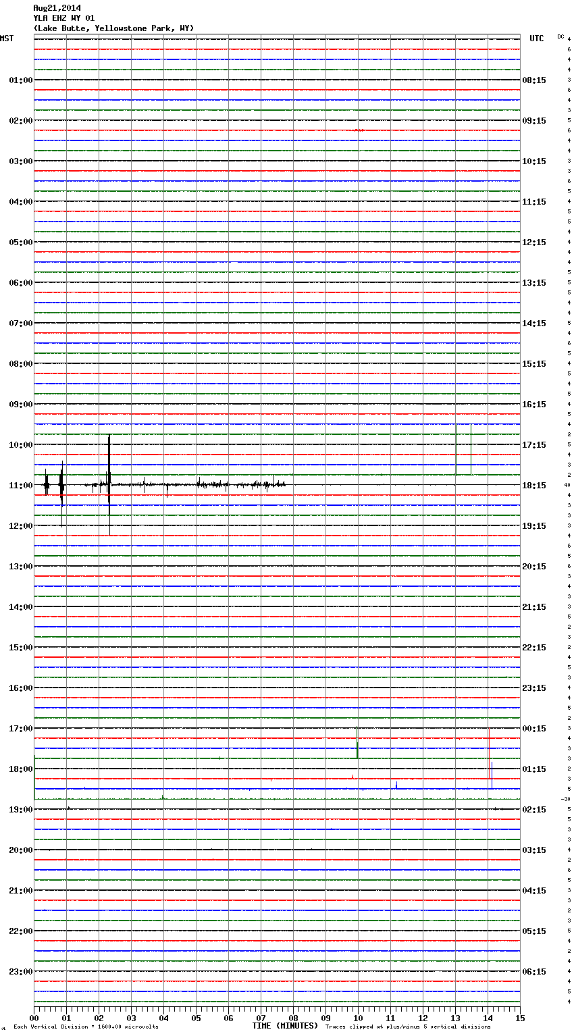Click the UTC timezone header
The image size is (574, 1036).
click(x=536, y=38)
